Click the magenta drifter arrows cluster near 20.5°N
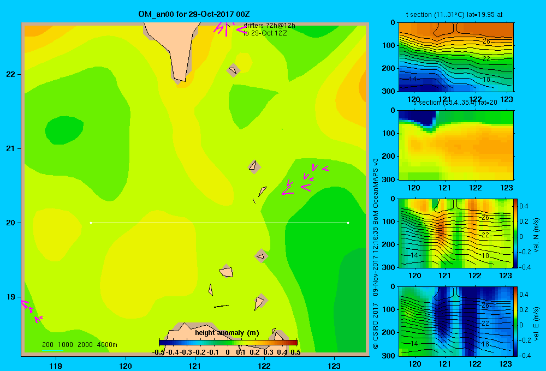This screenshot has height=371, width=546. coord(305,179)
